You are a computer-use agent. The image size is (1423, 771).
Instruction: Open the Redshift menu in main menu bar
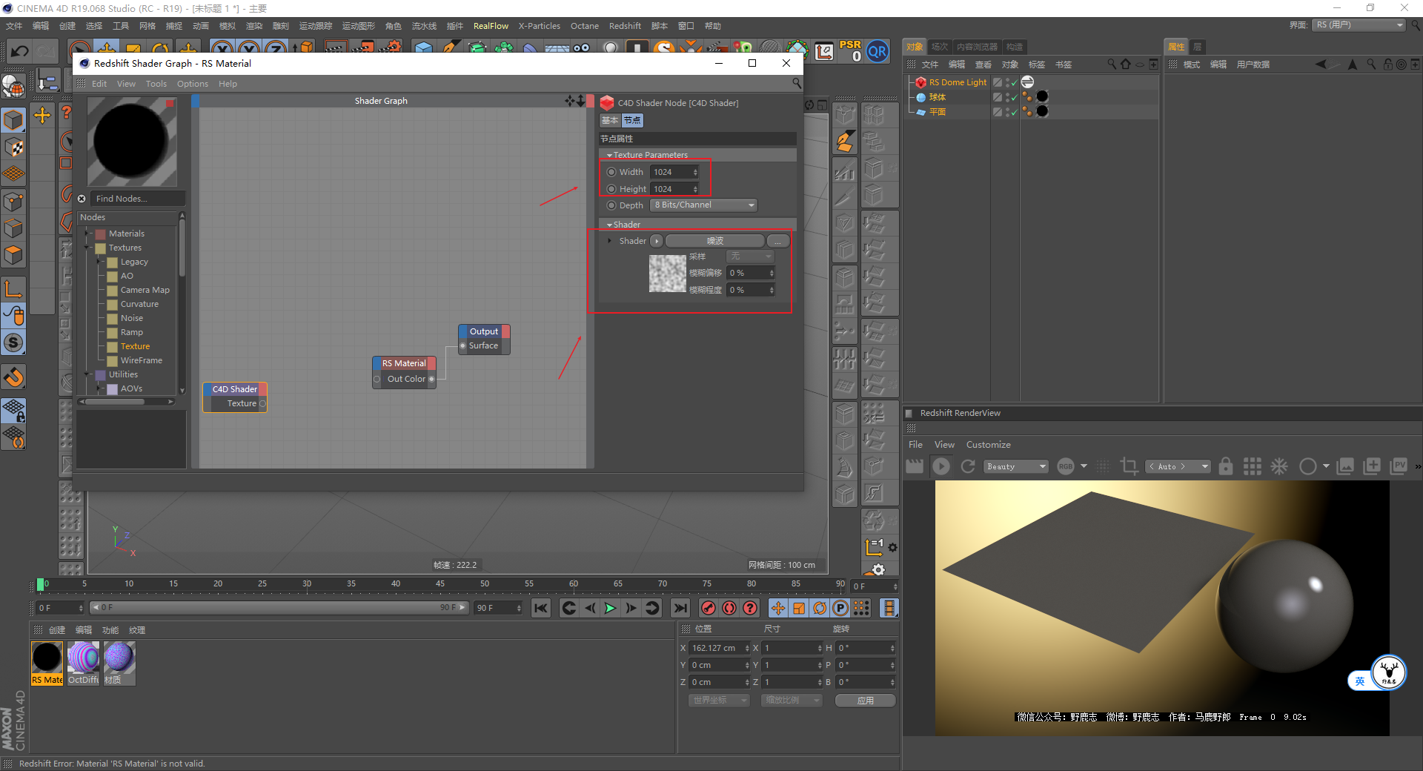(625, 26)
